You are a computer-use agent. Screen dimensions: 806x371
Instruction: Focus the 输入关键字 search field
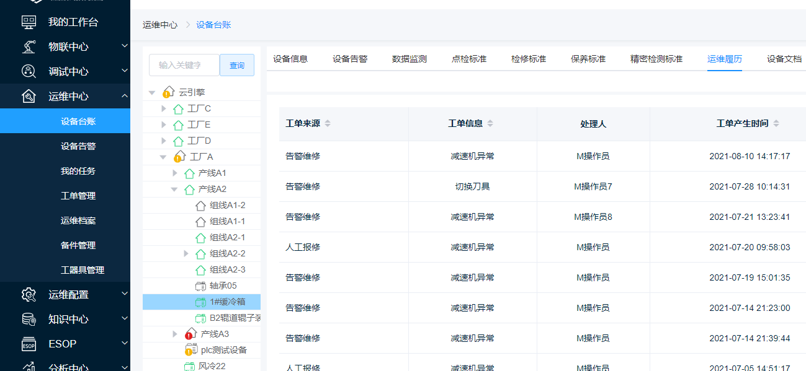point(184,65)
